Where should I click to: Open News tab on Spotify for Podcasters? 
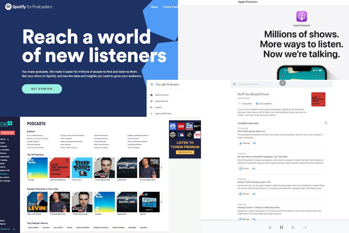click(x=154, y=7)
